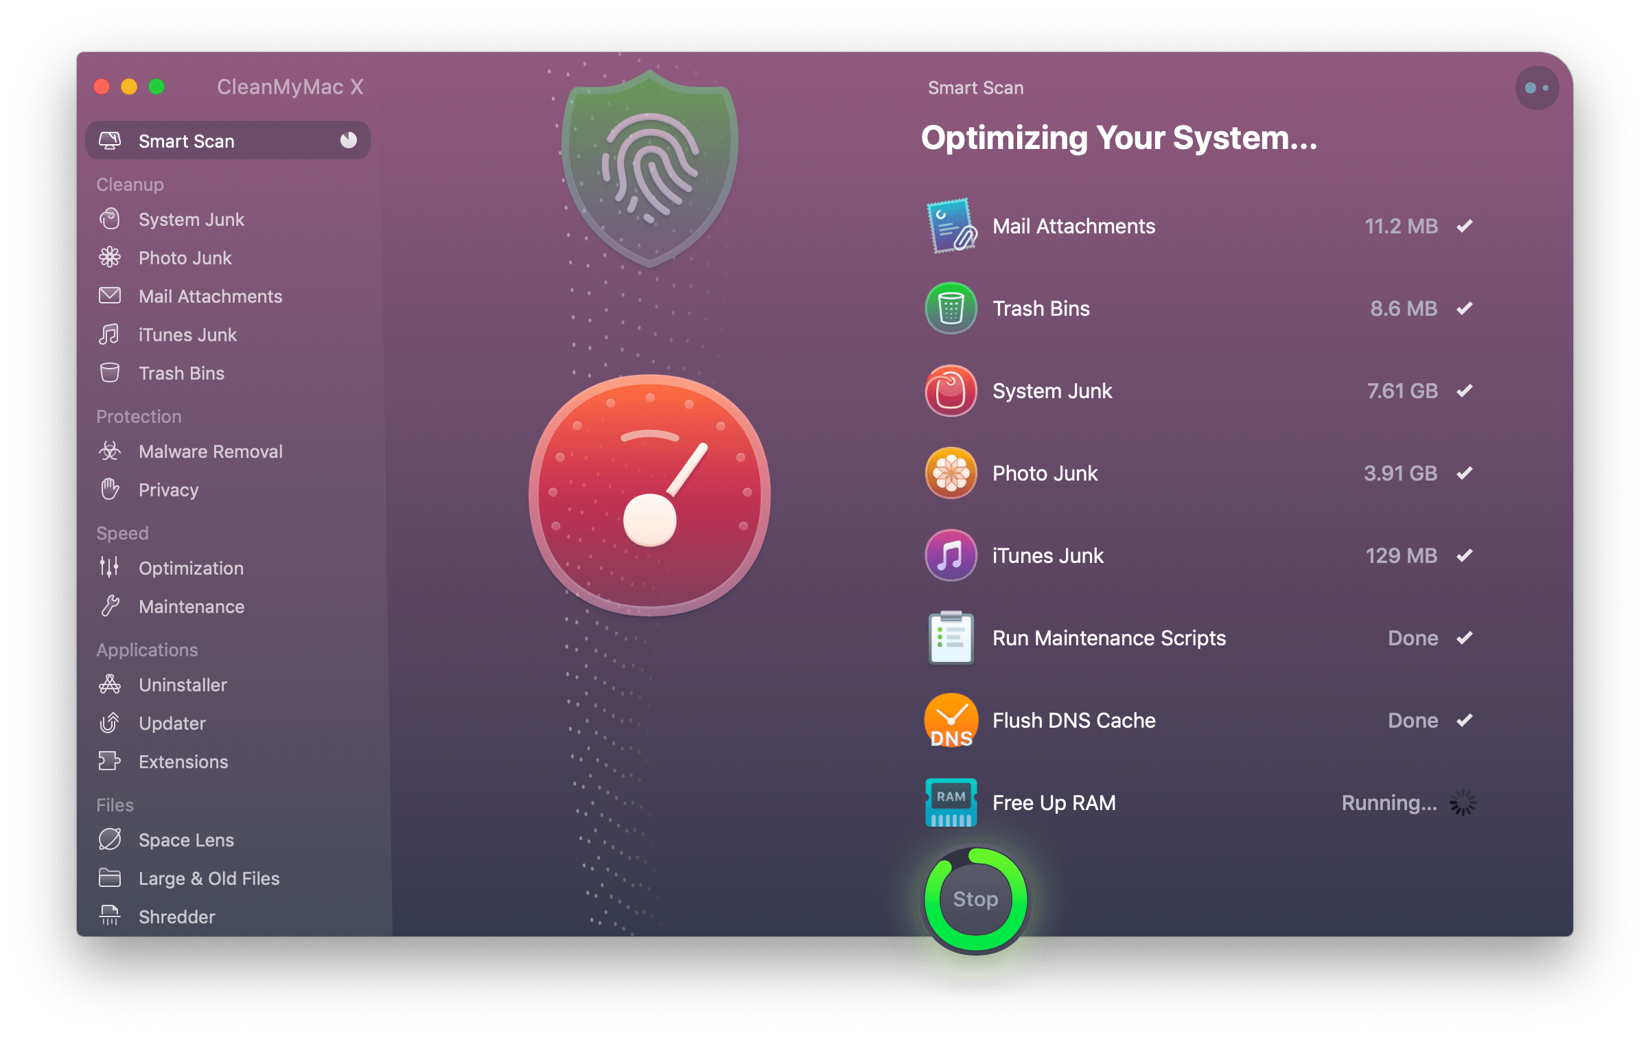Open the Uninstaller module
The height and width of the screenshot is (1038, 1650).
183,684
